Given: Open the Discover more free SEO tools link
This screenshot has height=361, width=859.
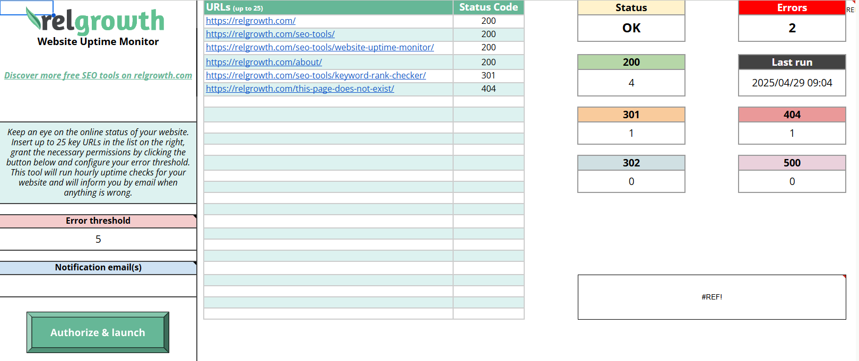Looking at the screenshot, I should coord(98,75).
